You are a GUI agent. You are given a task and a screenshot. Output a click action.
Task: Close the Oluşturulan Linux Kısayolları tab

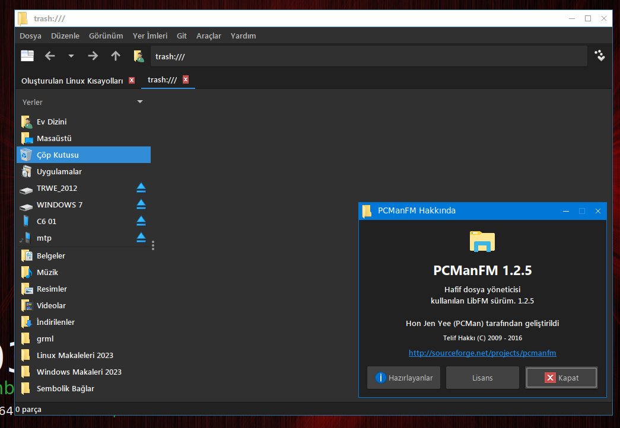click(132, 80)
